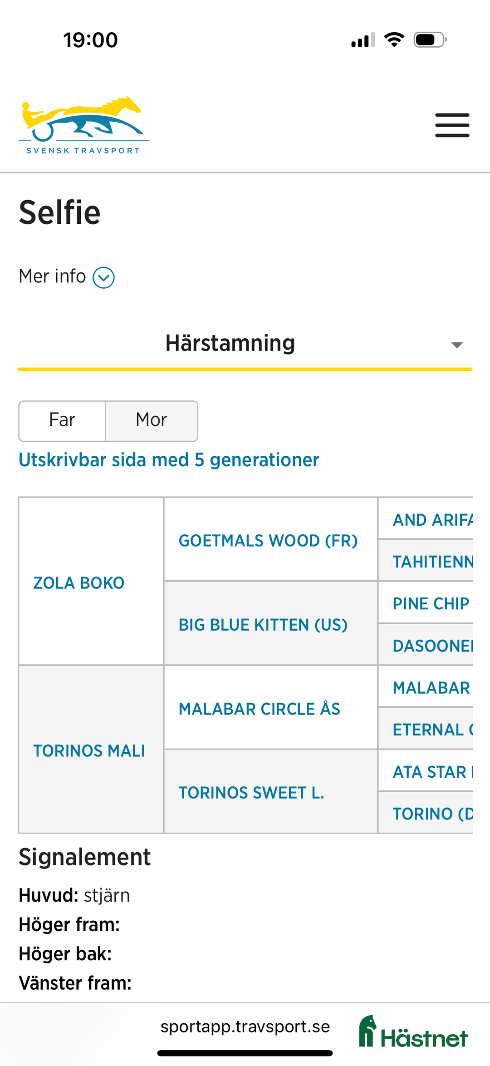The image size is (490, 1066).
Task: Select the Far pedigree view
Action: click(62, 420)
